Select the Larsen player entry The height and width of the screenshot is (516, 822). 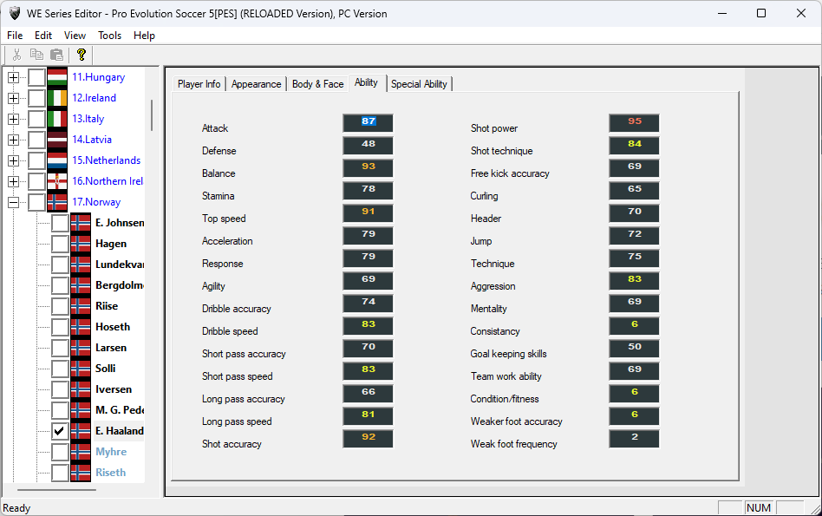(x=111, y=348)
